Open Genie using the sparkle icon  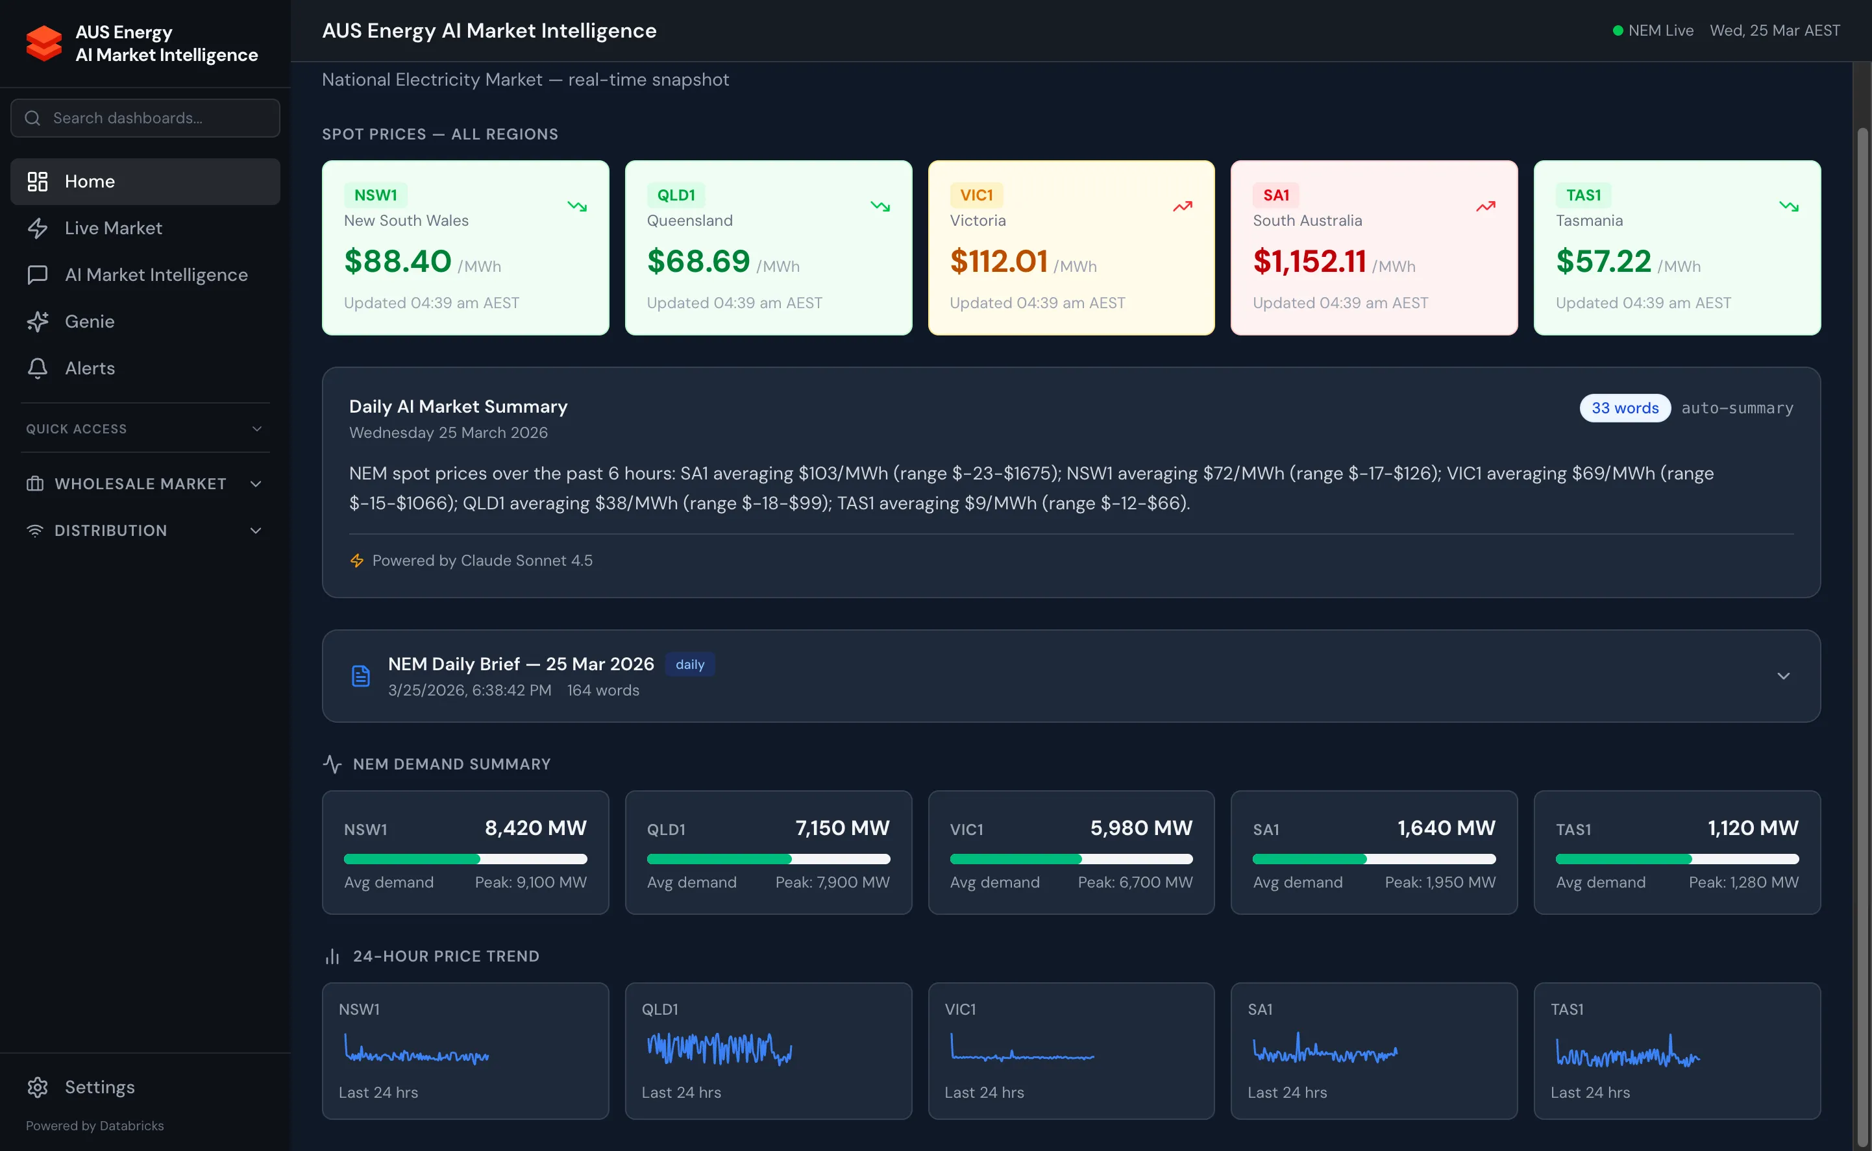pyautogui.click(x=38, y=321)
